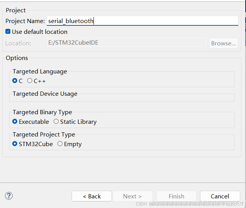Viewport: 246px width, 208px height.
Task: Click the Targeted Binary Type group heading
Action: (43, 112)
